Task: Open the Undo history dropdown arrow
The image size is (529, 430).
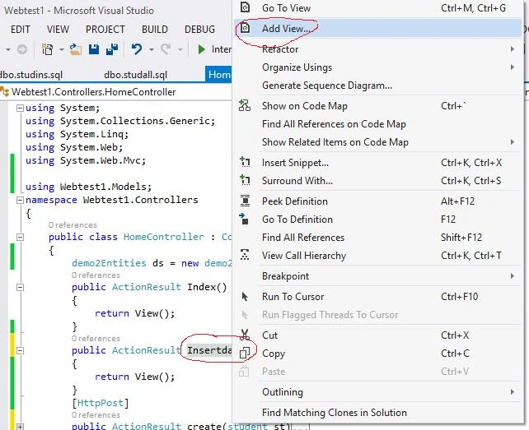Action: tap(152, 49)
